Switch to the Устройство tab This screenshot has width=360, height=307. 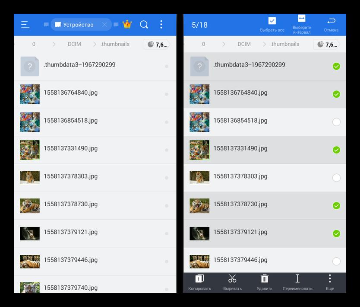click(78, 25)
